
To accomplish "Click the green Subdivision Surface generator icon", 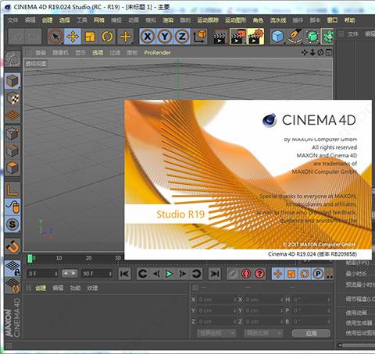I will [312, 37].
